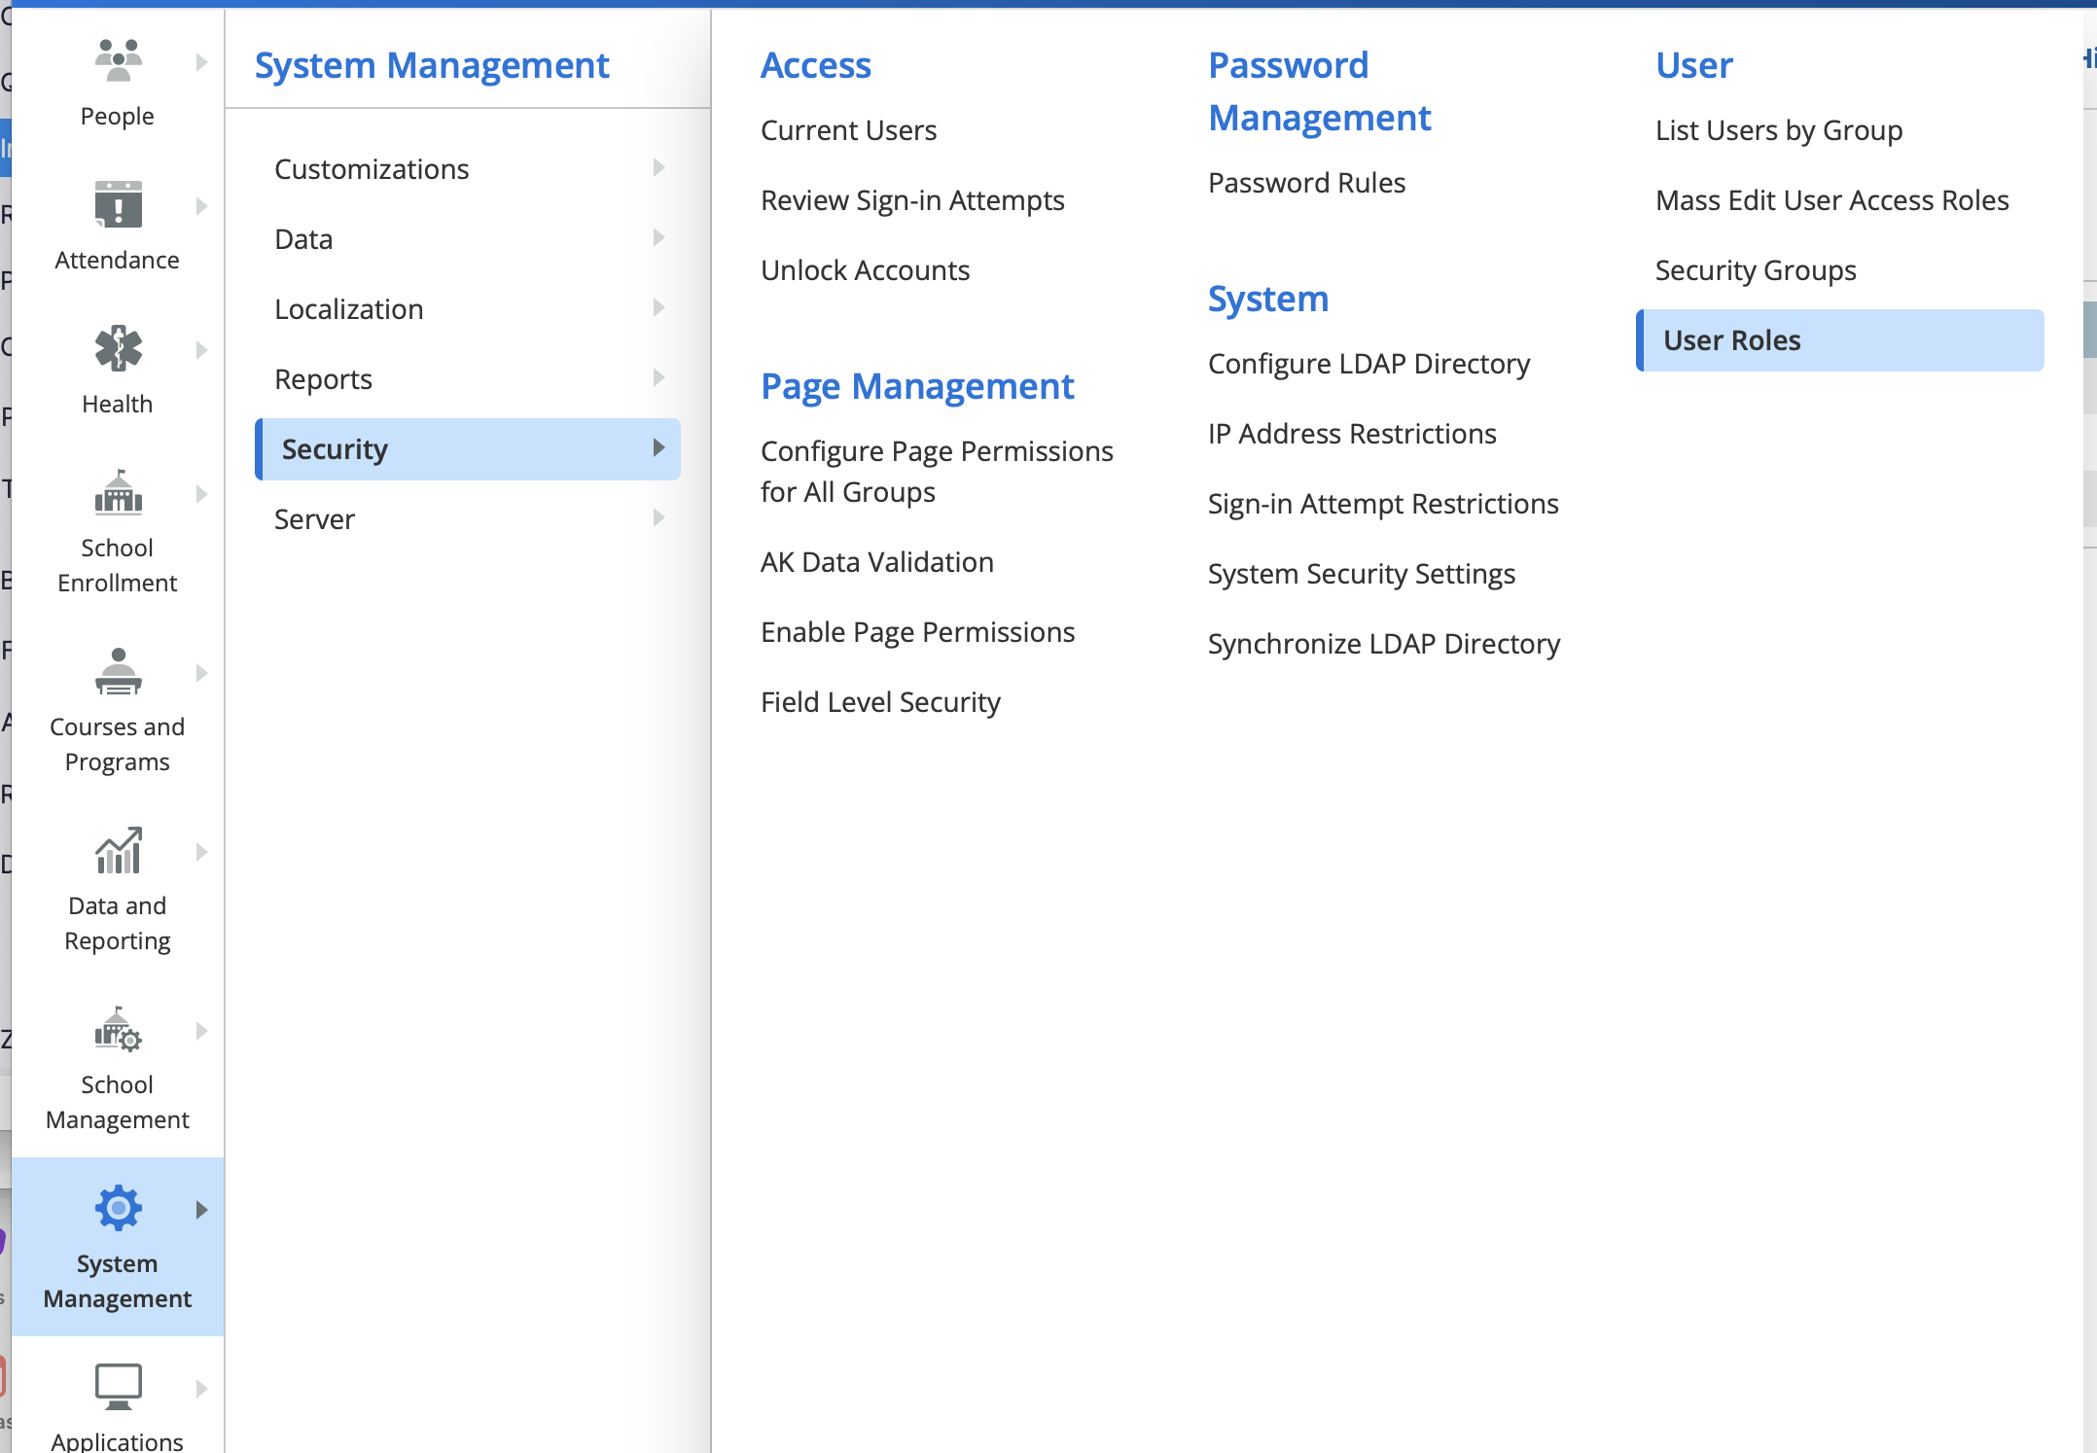Open the Current Users page
This screenshot has width=2097, height=1453.
[x=848, y=129]
